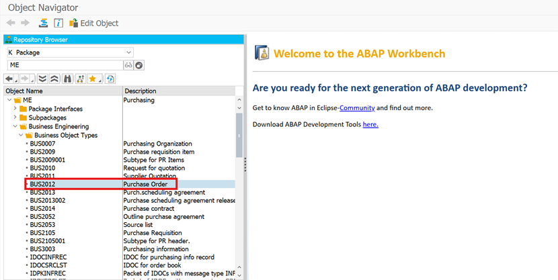This screenshot has height=280, width=558.
Task: Click 'Purchase Requisition' description text
Action: (153, 233)
